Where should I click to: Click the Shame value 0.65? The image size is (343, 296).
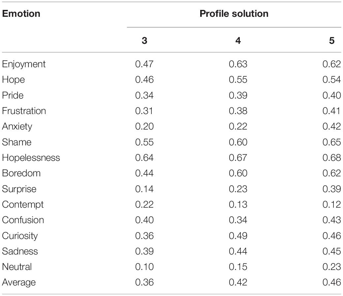(332, 142)
